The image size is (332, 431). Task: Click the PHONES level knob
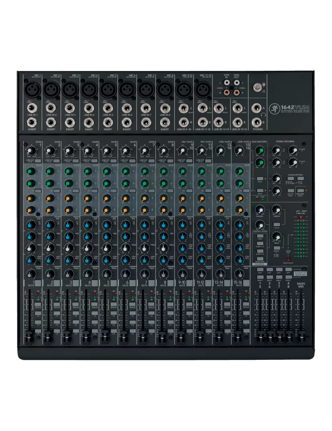point(259,210)
